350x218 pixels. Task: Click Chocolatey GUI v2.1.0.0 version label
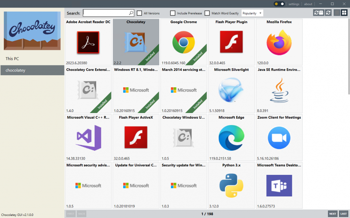coord(17,215)
